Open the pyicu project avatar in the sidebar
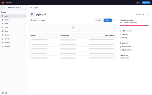Screen dimensions: 152x95 [x=3, y=16]
